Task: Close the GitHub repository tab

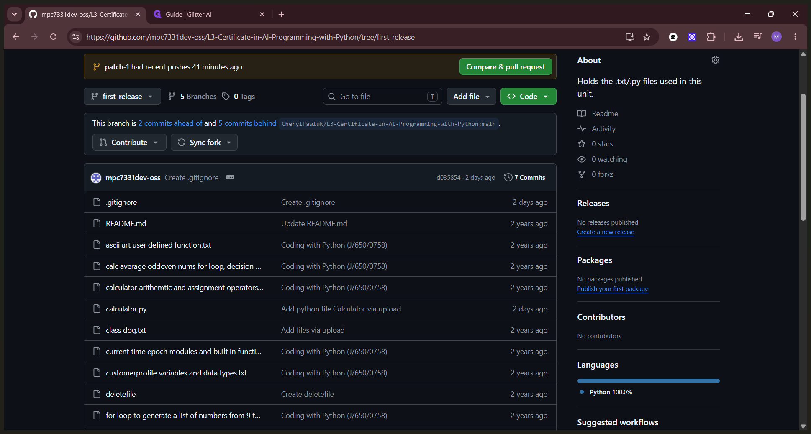Action: (138, 14)
